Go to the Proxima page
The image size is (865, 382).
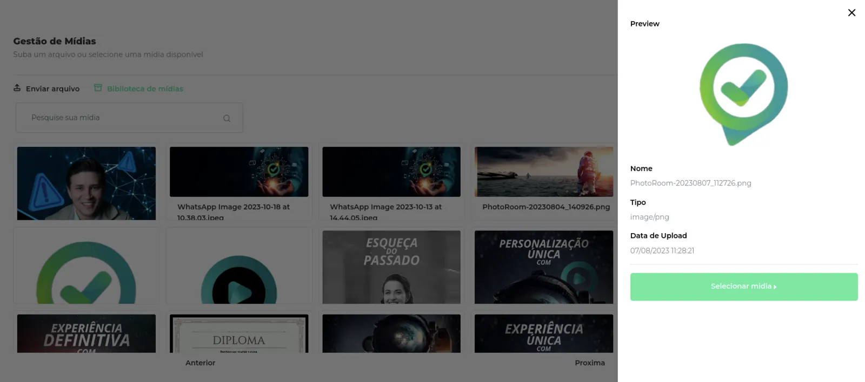click(x=590, y=363)
